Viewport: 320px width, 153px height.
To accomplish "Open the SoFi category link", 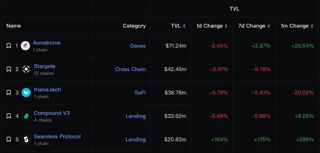I will click(x=140, y=93).
